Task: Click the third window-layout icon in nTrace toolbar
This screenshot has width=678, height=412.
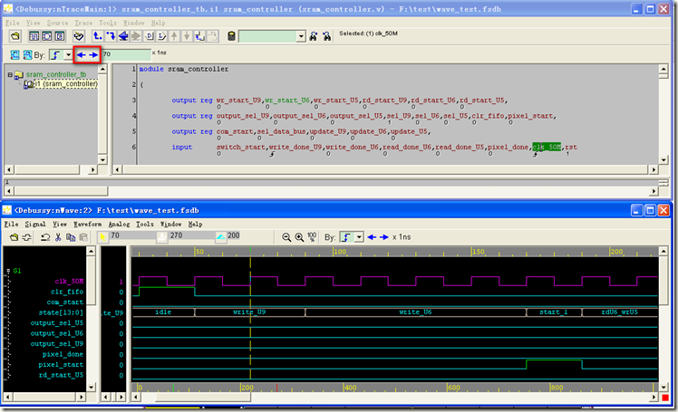Action: click(x=60, y=36)
